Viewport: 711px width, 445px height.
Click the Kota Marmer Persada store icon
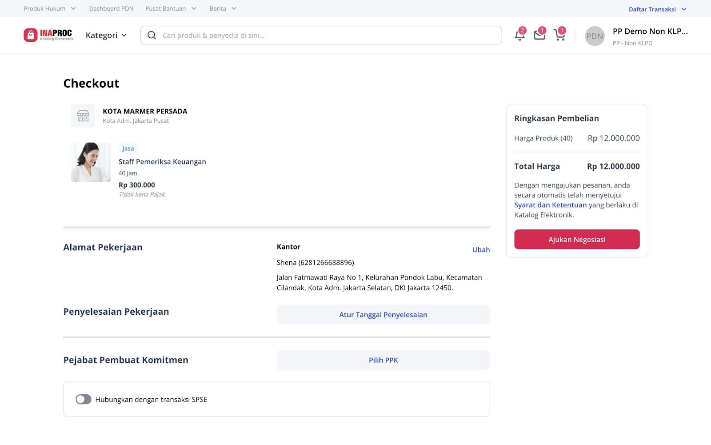click(x=83, y=116)
